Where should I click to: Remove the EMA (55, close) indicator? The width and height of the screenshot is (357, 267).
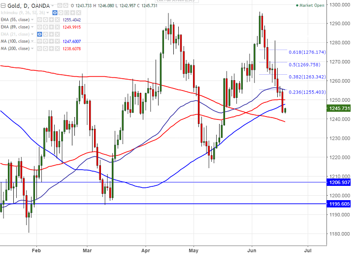click(x=58, y=20)
